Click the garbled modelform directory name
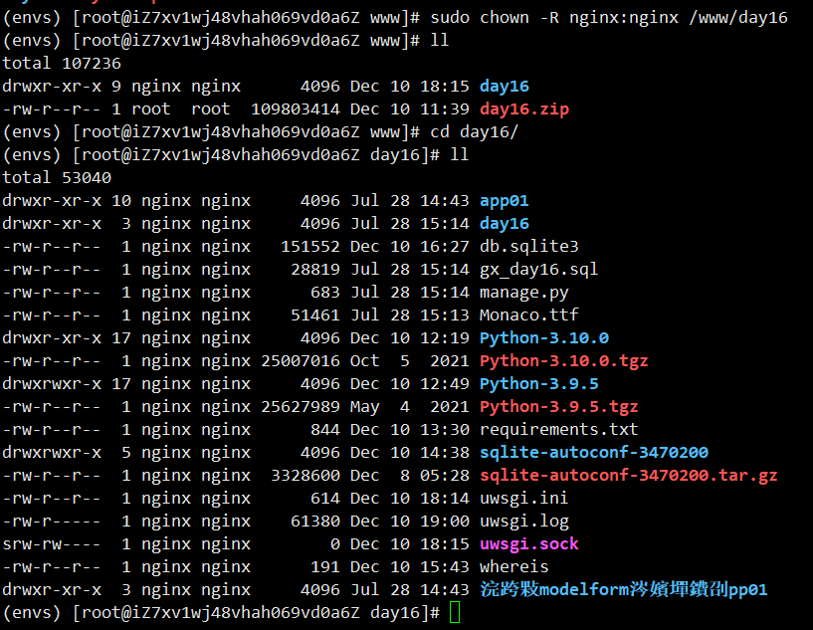 (x=623, y=589)
